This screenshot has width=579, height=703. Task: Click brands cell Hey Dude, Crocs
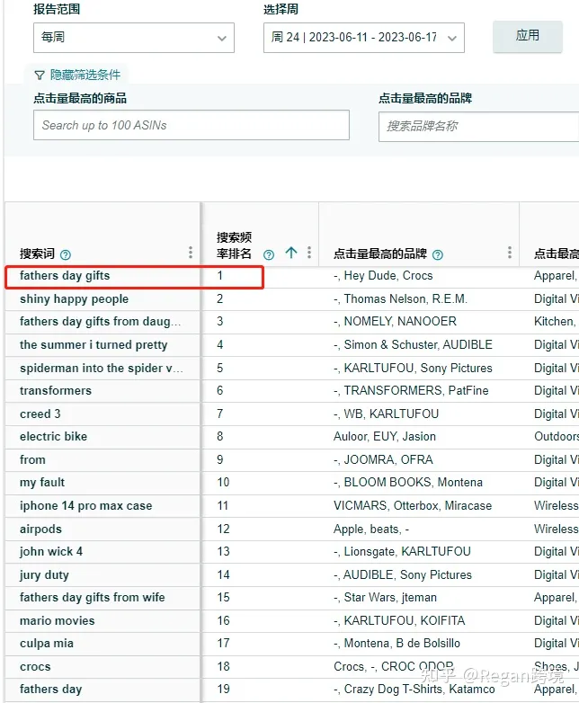pos(383,276)
